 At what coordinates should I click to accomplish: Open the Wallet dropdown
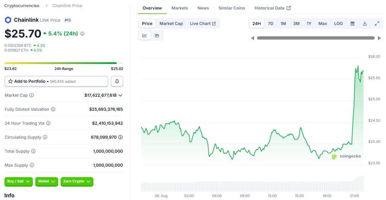pyautogui.click(x=47, y=181)
